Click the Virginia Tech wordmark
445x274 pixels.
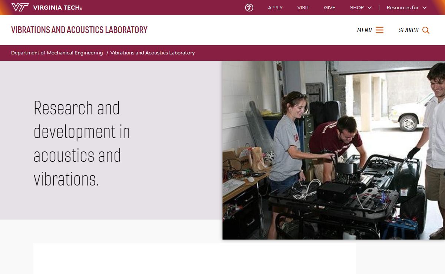point(57,7)
